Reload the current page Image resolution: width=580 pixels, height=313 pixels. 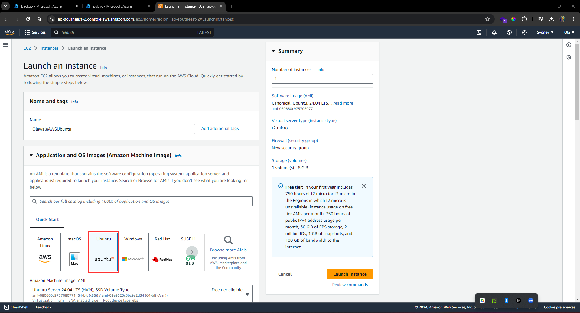pos(28,19)
